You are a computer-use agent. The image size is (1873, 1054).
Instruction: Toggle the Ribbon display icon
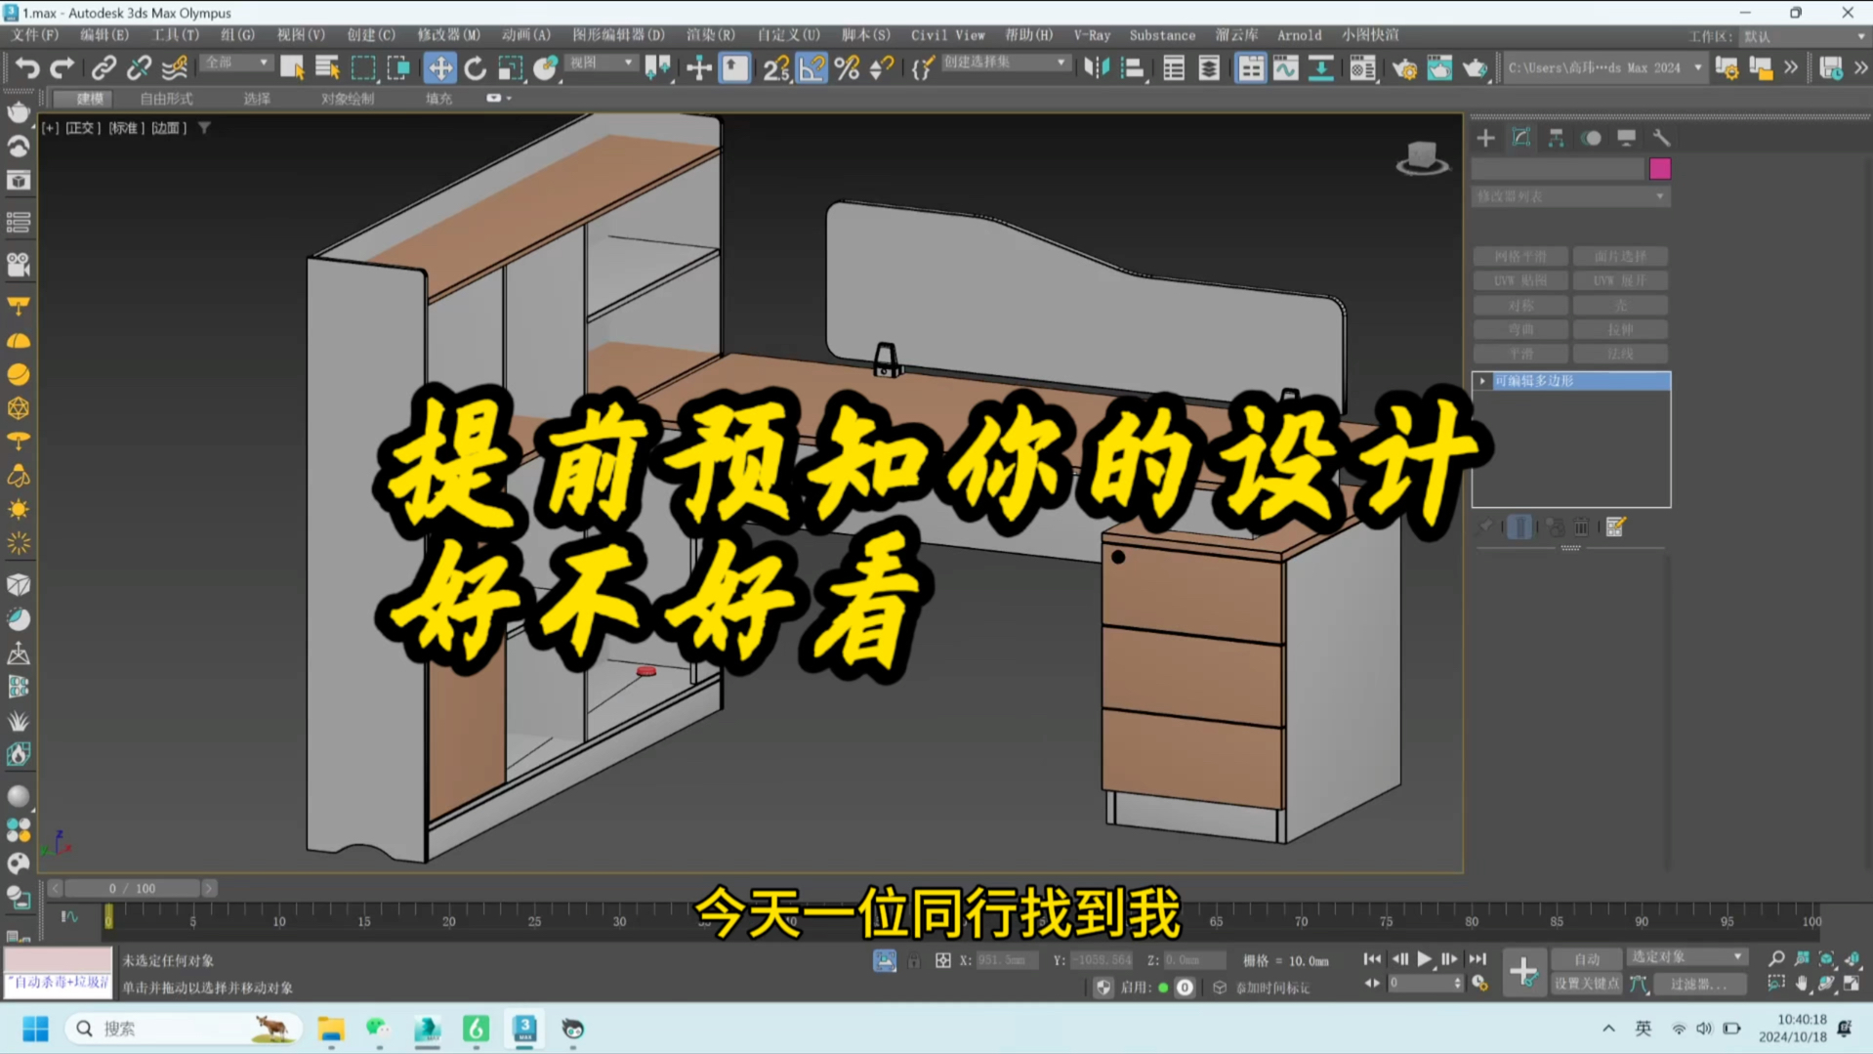point(1250,68)
